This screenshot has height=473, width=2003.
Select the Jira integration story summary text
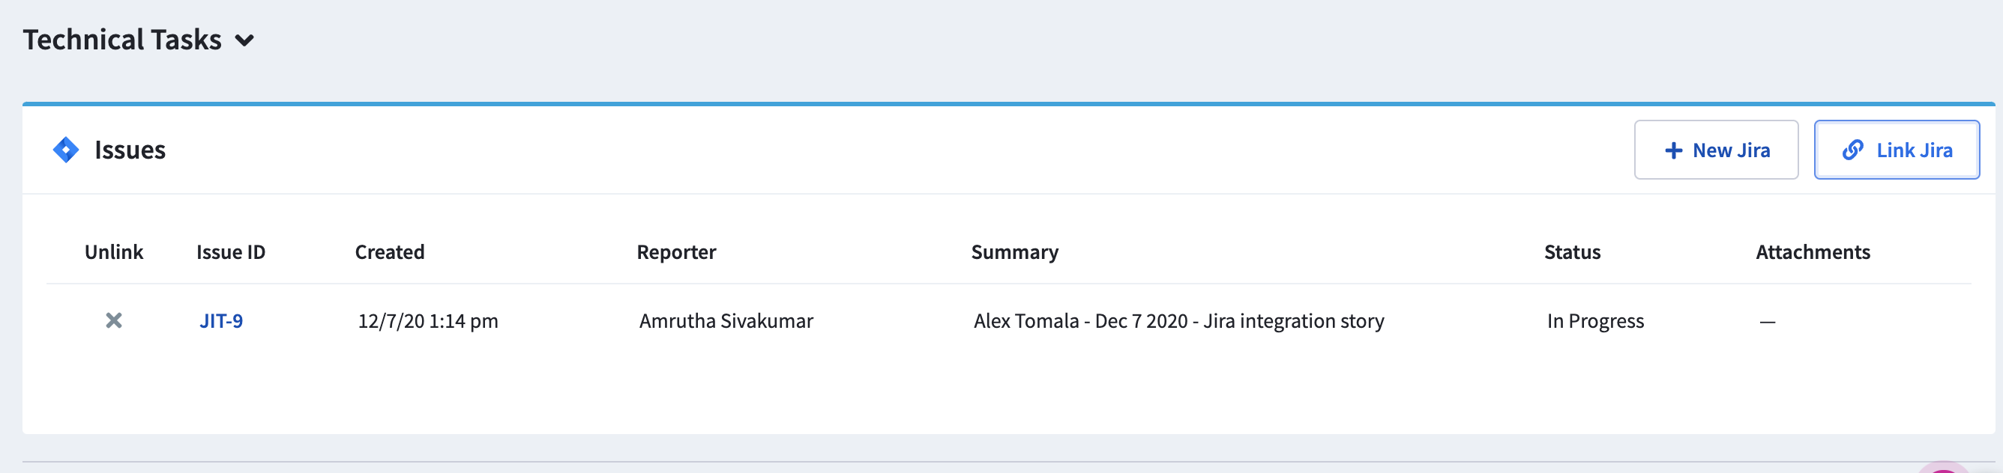1178,321
